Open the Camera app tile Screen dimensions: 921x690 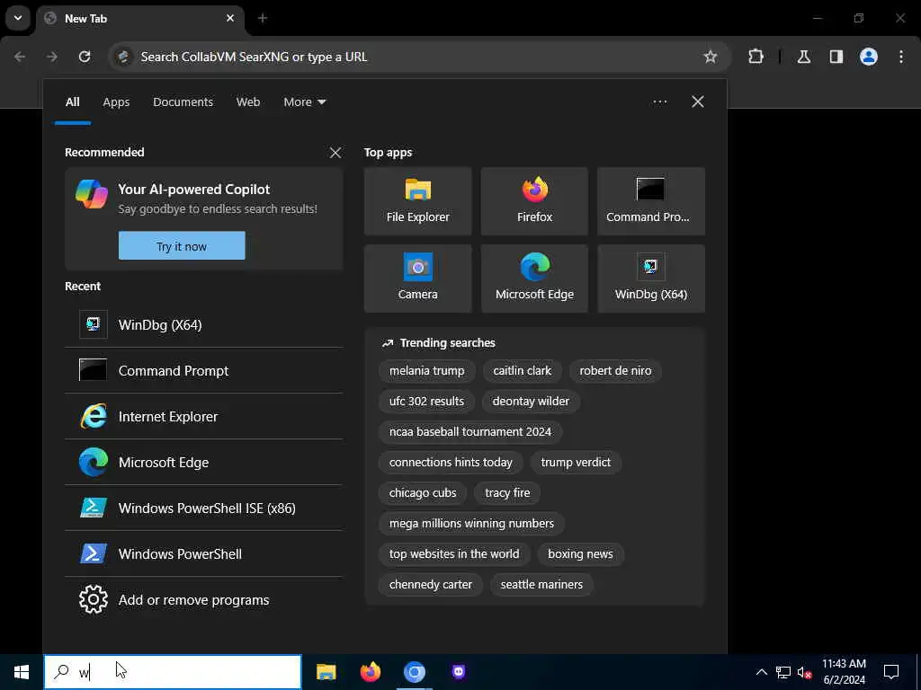pos(417,279)
